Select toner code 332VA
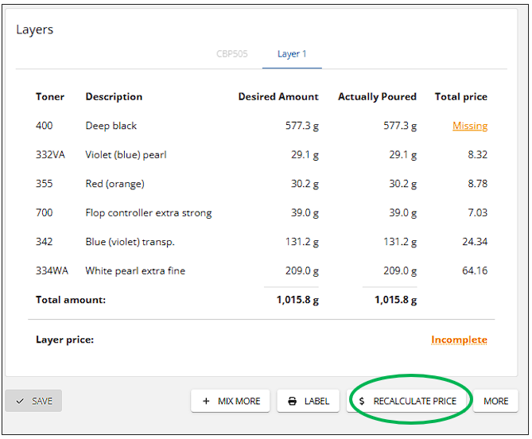Viewport: 532px width, 439px height. pos(50,155)
